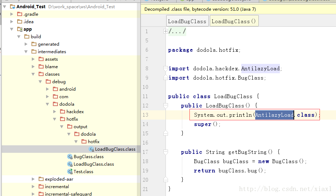The height and width of the screenshot is (196, 336).
Task: Expand the folded comment at line 1
Action: tap(165, 31)
